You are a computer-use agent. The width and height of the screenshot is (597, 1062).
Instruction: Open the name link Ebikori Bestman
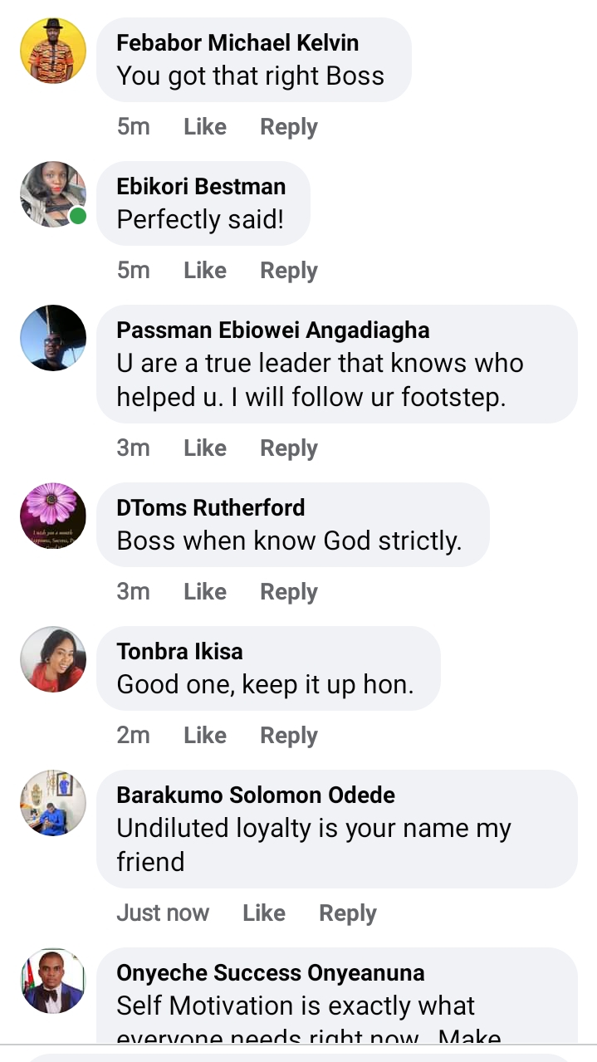pyautogui.click(x=201, y=186)
